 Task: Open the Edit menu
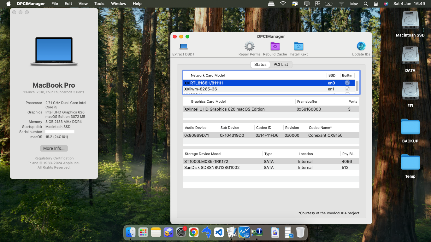pyautogui.click(x=68, y=4)
